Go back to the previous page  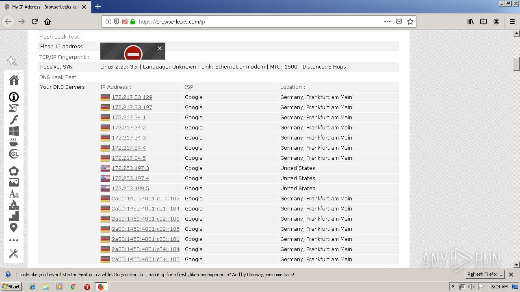(8, 21)
